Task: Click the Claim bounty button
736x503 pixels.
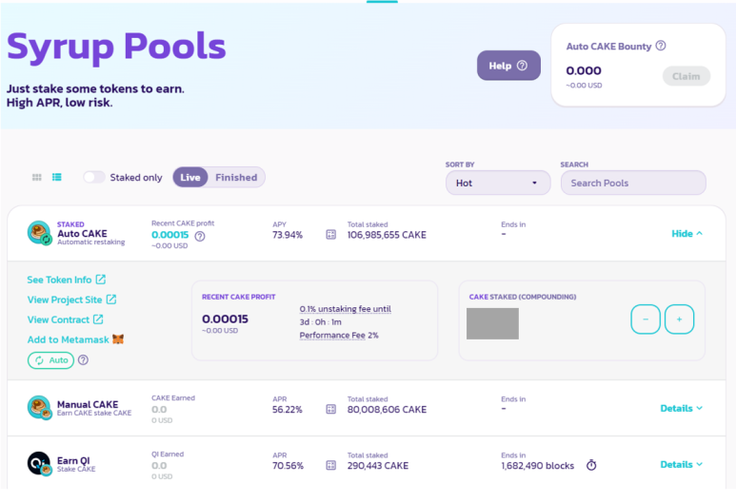Action: (x=686, y=76)
